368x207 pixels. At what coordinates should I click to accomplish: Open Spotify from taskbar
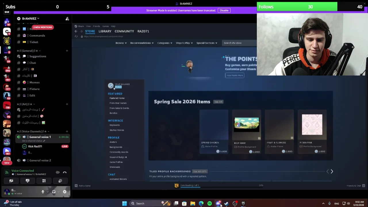[210, 204]
